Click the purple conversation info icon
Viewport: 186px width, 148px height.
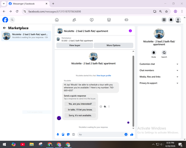point(130,31)
